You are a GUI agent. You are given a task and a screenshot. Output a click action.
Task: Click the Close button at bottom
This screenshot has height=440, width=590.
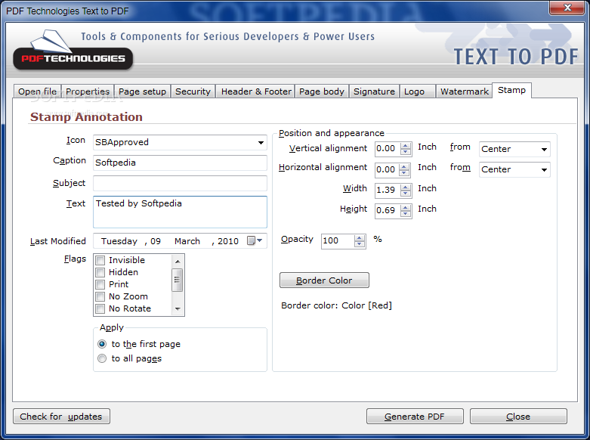click(x=518, y=417)
